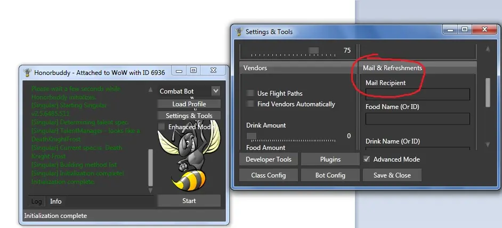
Task: Close the Honorbuddy main window
Action: 214,71
